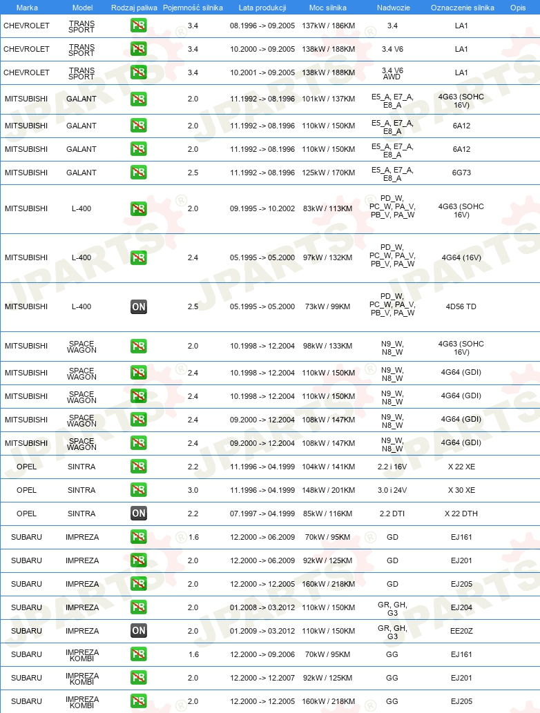Click the petrol icon in the Impreza GD EJ201 row

pos(138,560)
